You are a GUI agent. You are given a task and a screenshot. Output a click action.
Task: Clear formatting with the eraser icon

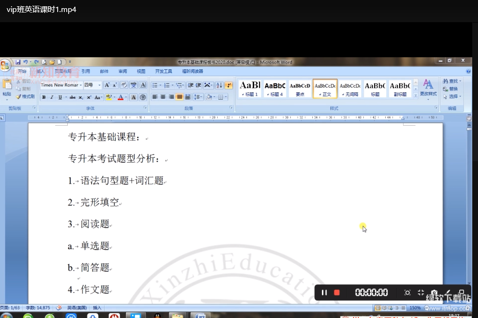click(124, 85)
